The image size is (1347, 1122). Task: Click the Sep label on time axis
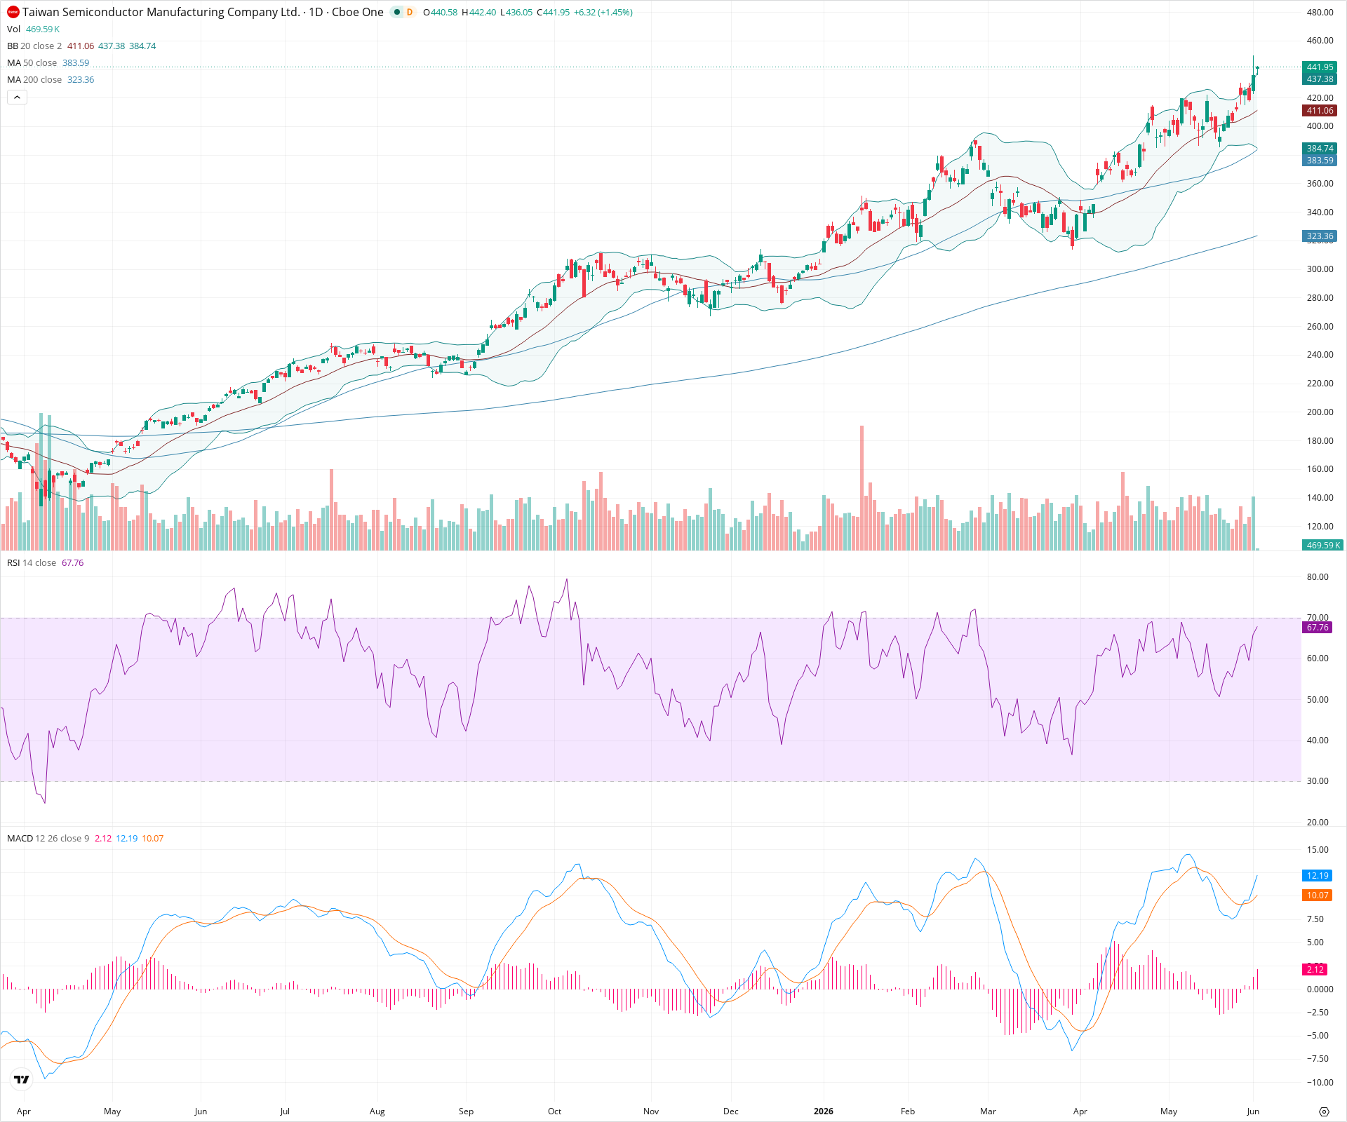click(466, 1111)
